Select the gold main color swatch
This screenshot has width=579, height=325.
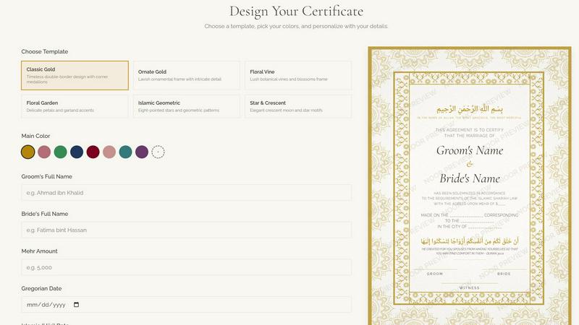coord(28,152)
